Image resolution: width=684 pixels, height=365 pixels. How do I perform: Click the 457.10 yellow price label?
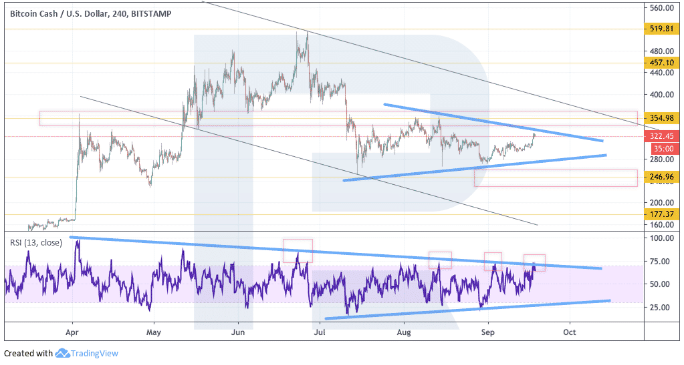[x=661, y=63]
